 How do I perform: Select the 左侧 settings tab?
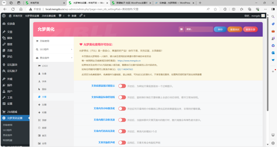(44, 104)
